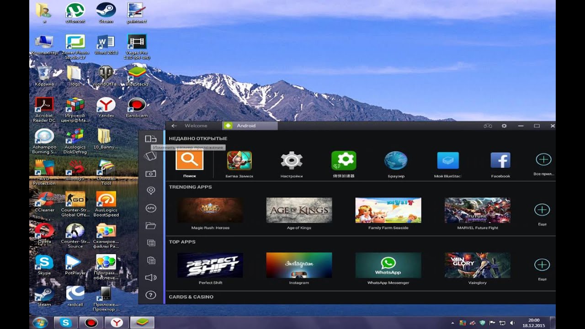Open the help question mark icon
This screenshot has width=585, height=329.
tap(151, 295)
